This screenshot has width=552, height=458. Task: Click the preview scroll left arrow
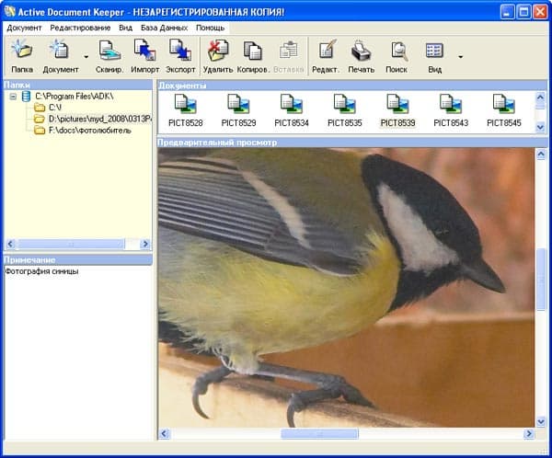164,434
